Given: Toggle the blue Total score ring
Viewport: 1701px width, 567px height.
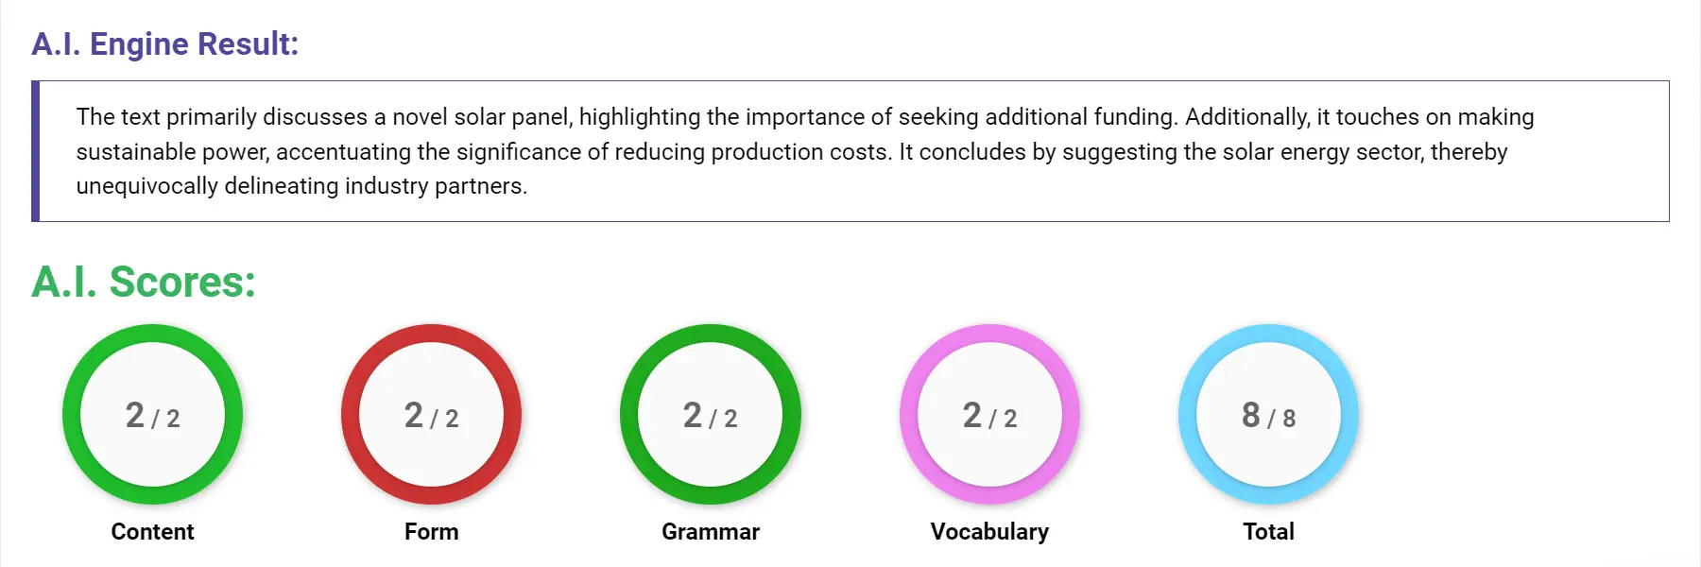Looking at the screenshot, I should click(1268, 340).
